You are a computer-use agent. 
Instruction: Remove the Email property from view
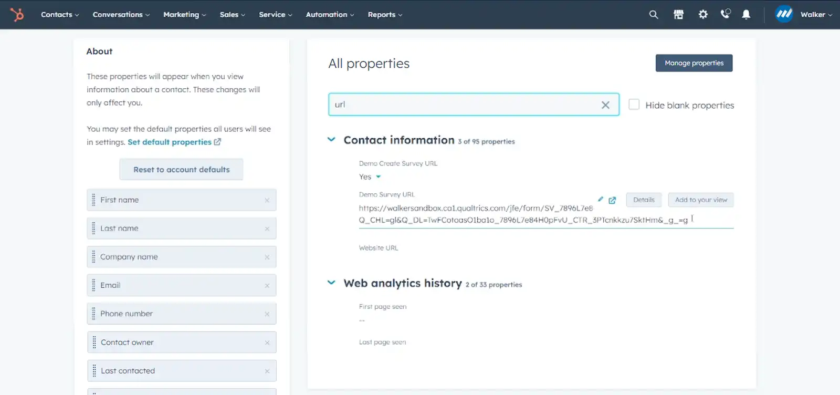tap(267, 286)
